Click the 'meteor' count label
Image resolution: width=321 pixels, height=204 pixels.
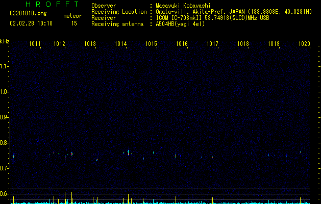pyautogui.click(x=72, y=16)
